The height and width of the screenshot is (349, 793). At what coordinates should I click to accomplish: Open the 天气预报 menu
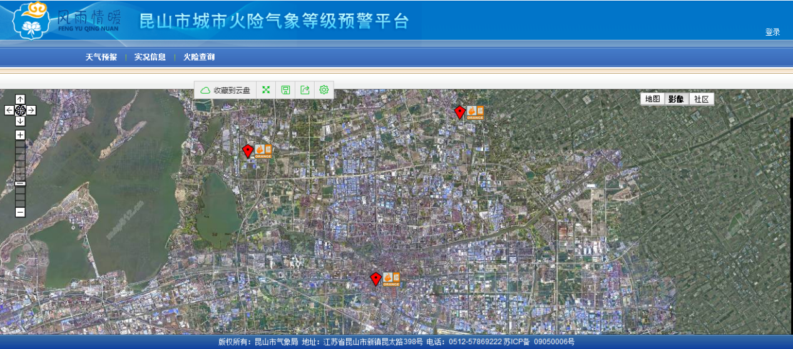(x=101, y=57)
